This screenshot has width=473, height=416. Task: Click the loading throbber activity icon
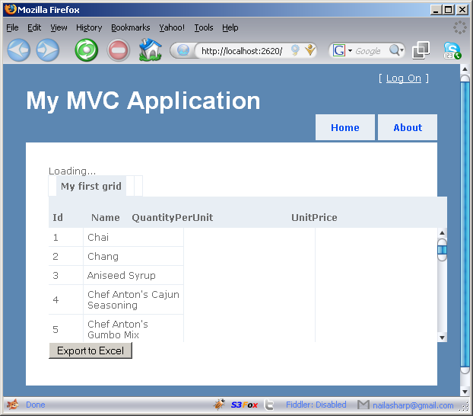click(x=460, y=27)
